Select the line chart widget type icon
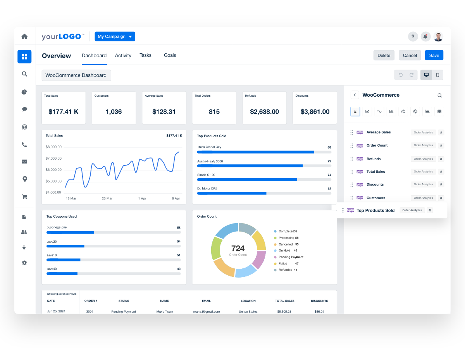The width and height of the screenshot is (465, 348). [367, 111]
